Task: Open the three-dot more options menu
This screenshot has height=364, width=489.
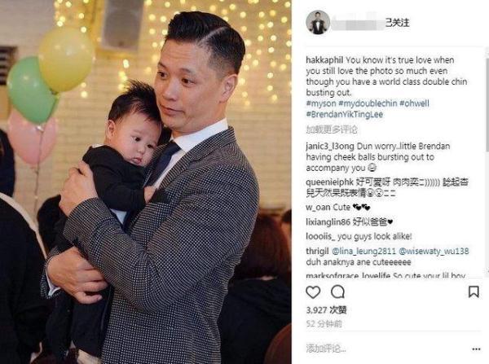Action: [x=476, y=349]
